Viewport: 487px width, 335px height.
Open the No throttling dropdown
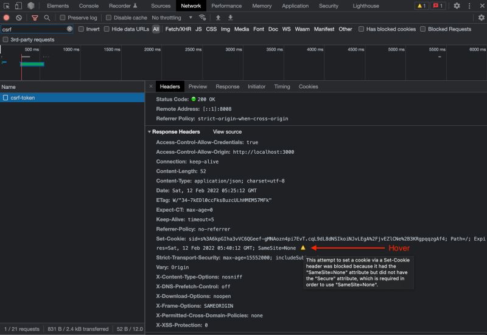click(172, 18)
